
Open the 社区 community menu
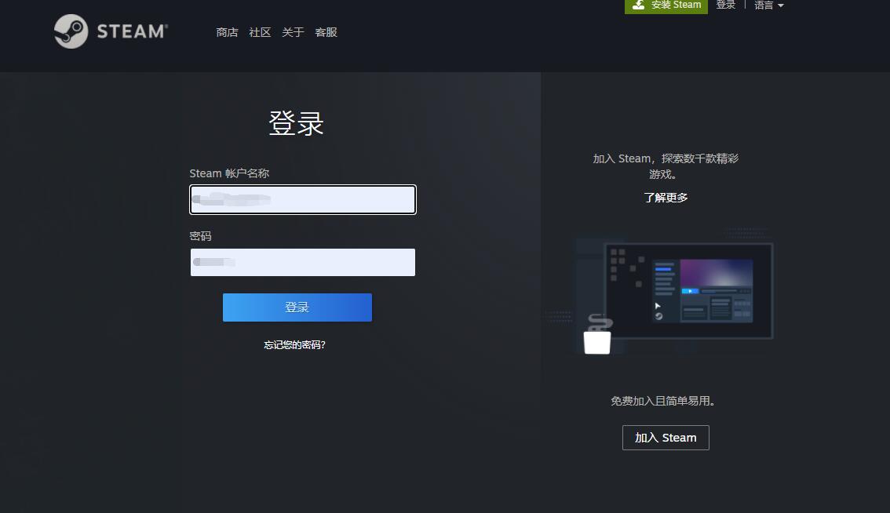(259, 32)
